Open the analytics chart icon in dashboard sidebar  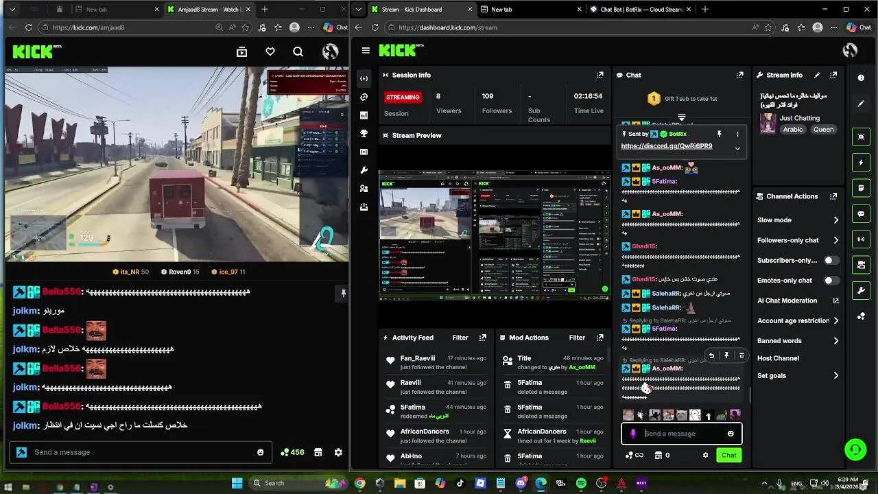(x=364, y=115)
